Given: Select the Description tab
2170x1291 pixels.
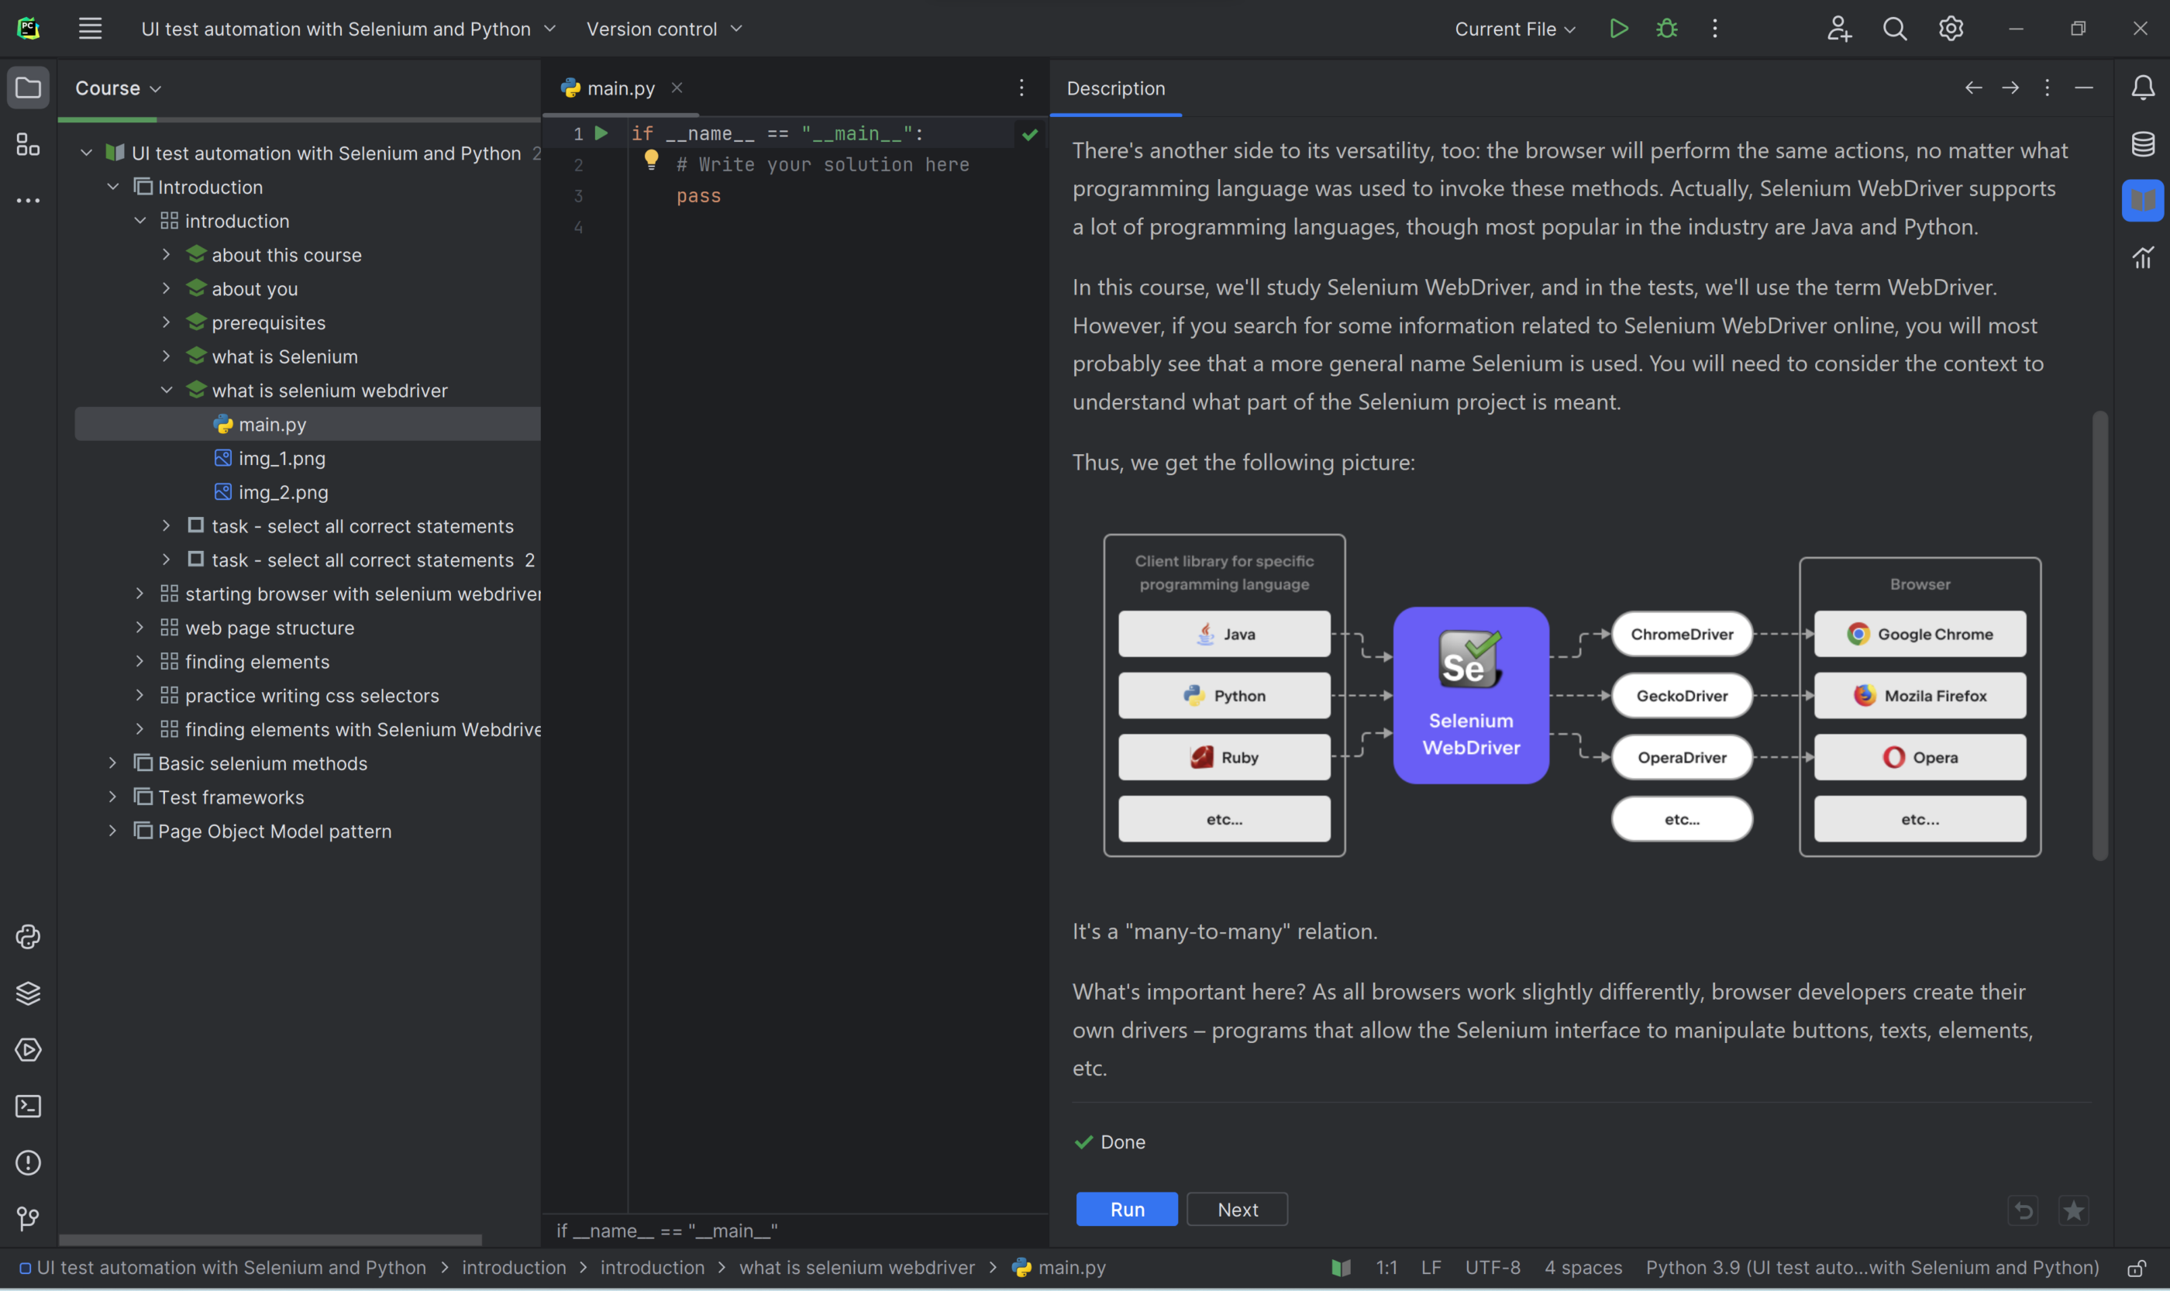Looking at the screenshot, I should (1115, 88).
